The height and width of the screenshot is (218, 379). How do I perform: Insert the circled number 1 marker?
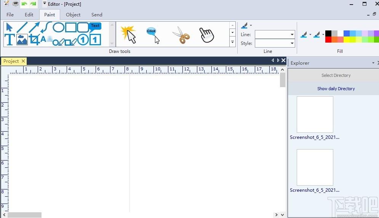(x=83, y=40)
